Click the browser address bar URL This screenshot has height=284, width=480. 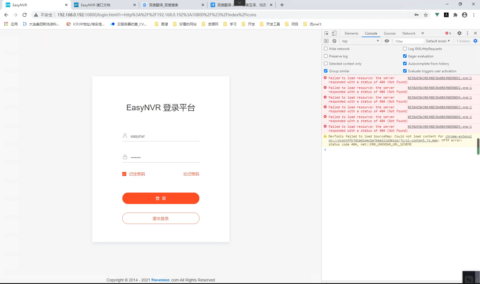coord(157,15)
